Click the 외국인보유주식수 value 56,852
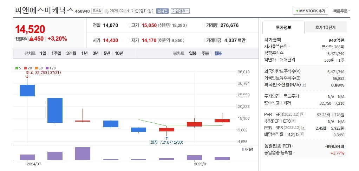Image resolution: width=359 pixels, height=171 pixels. click(x=338, y=78)
